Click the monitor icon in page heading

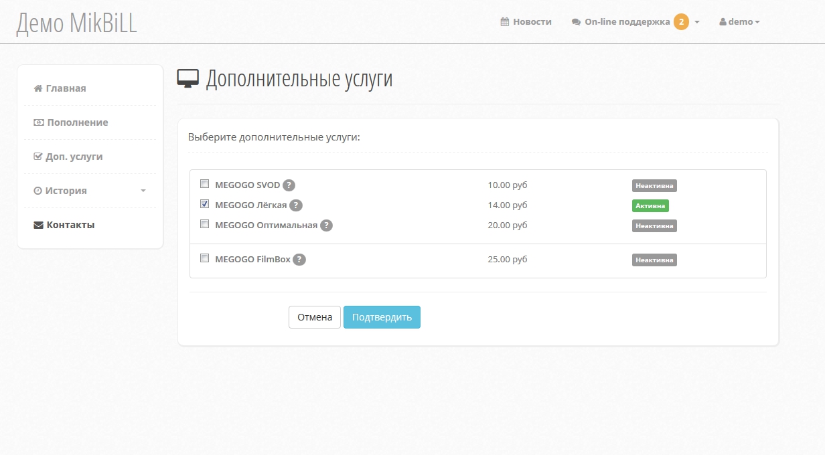188,79
